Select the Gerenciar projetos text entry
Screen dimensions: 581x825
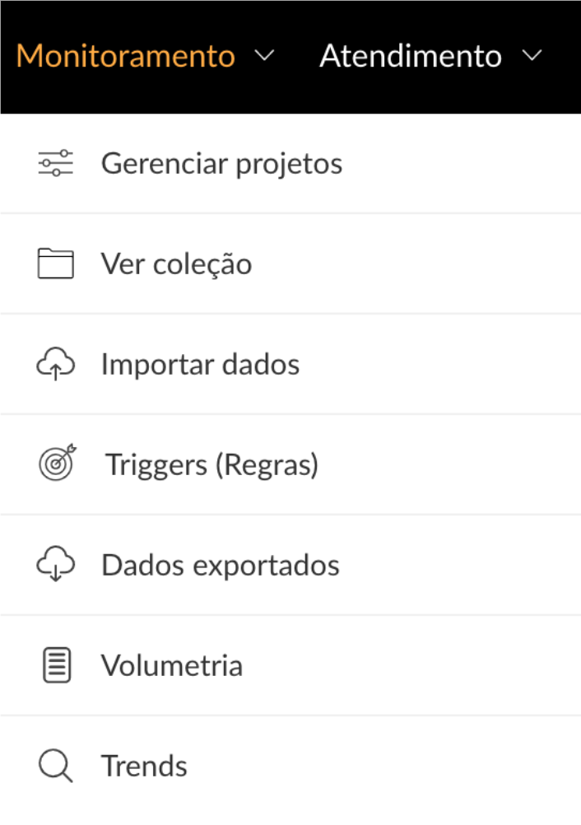point(222,164)
